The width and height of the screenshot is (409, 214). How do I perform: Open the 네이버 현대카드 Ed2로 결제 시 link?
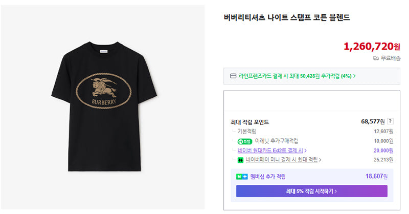pos(270,151)
